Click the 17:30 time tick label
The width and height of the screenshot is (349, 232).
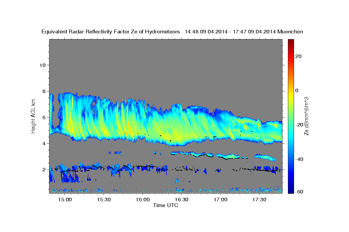click(259, 200)
